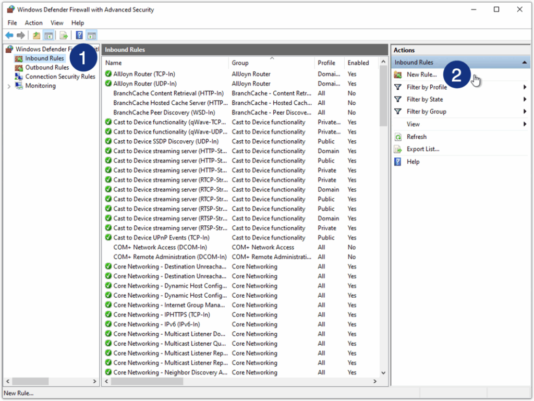Toggle Show/Hide Console Tree toolbar icon

pos(48,35)
